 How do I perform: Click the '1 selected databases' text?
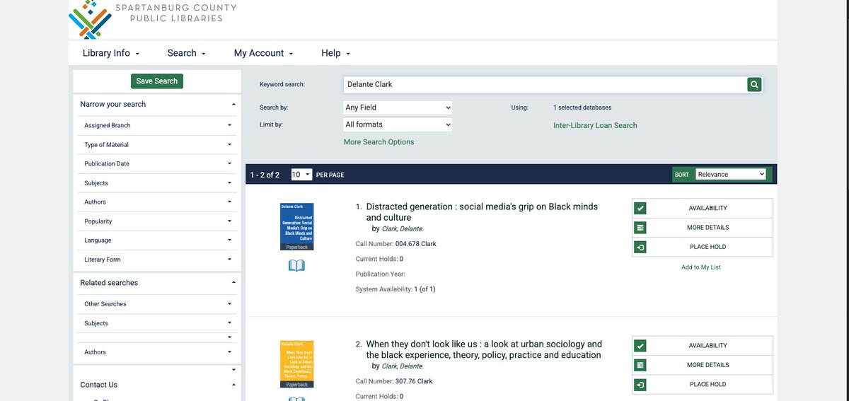582,107
